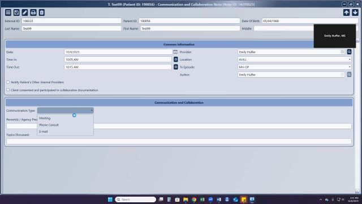Open File Explorer from the taskbar

click(x=186, y=199)
